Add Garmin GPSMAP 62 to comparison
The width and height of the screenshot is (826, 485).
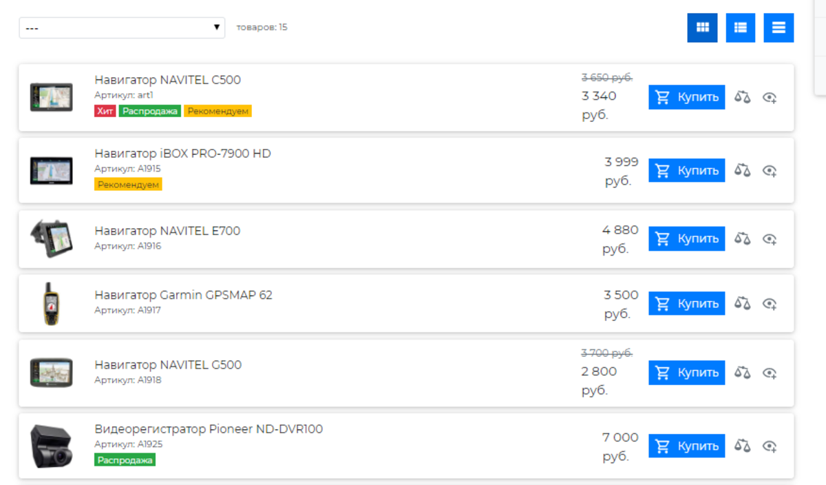coord(742,303)
